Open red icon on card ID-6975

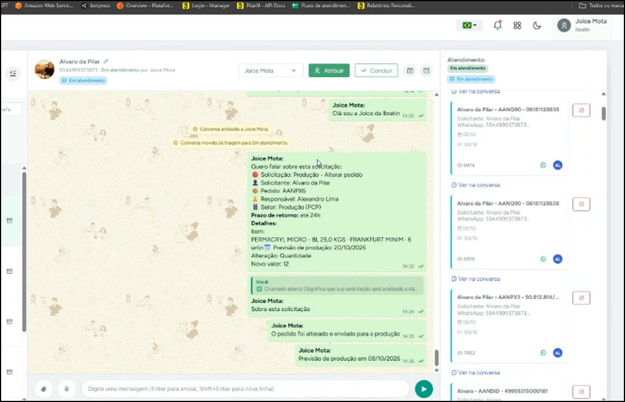[x=581, y=204]
